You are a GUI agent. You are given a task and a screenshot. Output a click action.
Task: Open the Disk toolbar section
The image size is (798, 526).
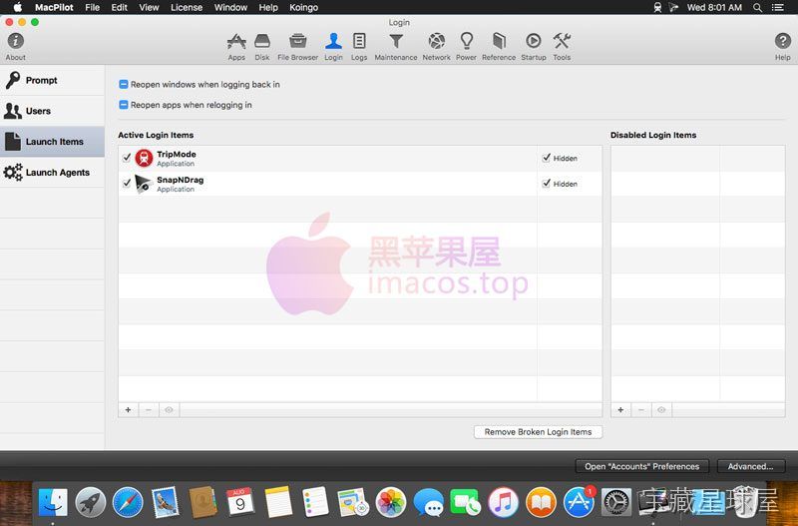click(x=262, y=46)
